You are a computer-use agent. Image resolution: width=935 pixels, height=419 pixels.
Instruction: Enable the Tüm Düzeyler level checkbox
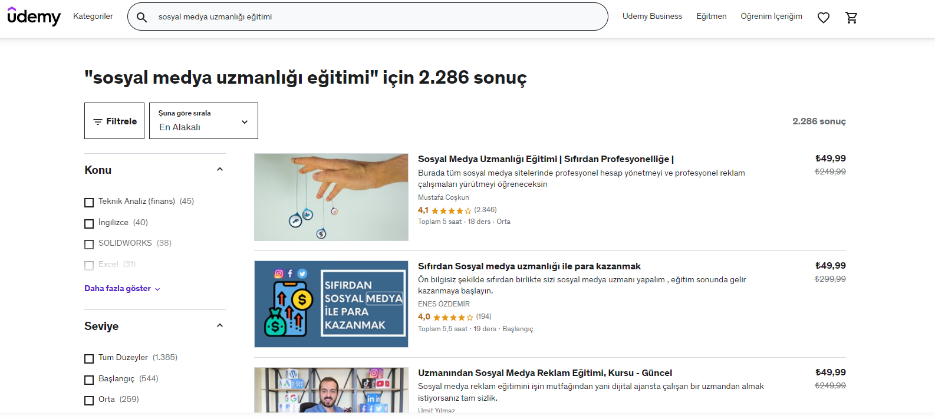89,358
